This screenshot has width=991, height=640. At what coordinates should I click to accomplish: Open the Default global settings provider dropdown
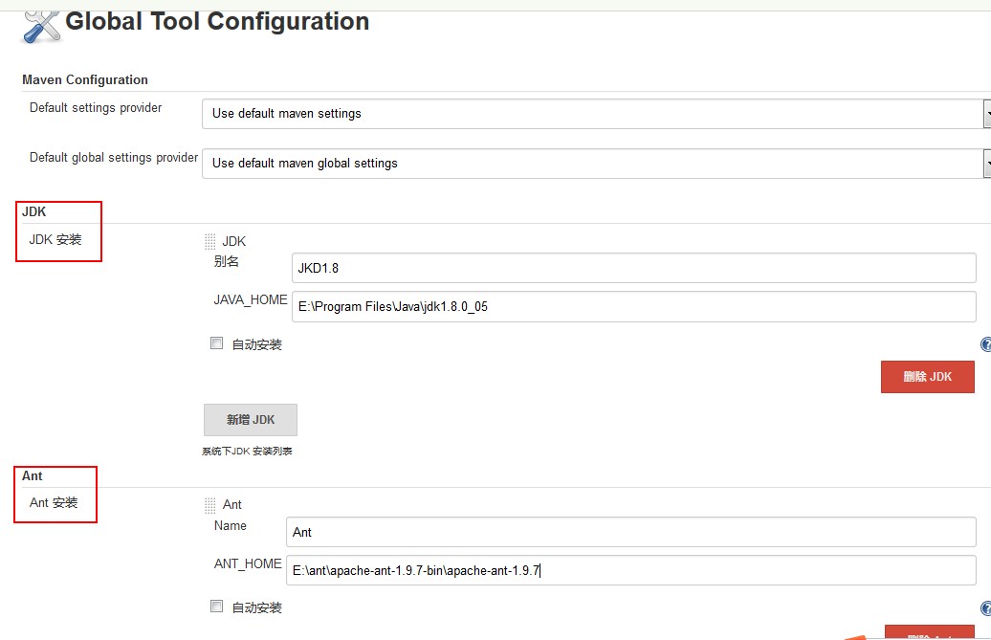pos(593,163)
